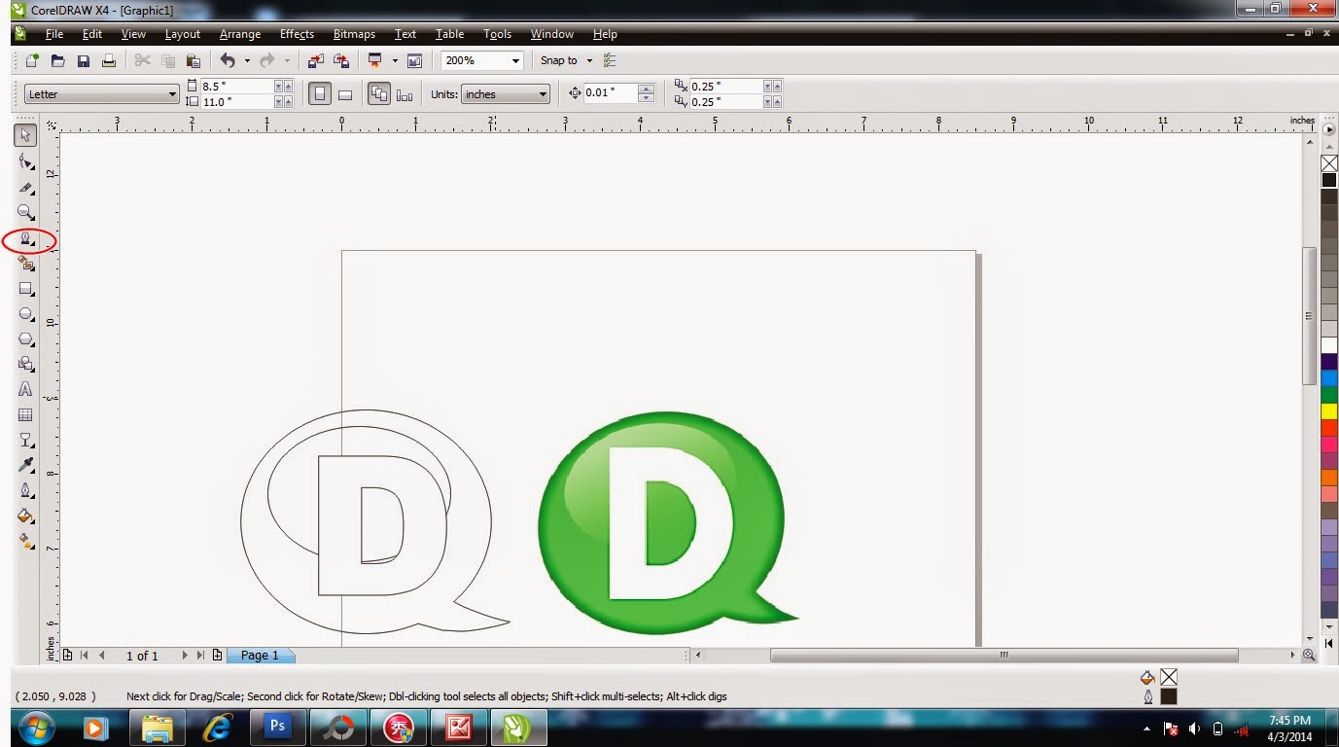This screenshot has height=747, width=1339.
Task: Pick the Smart Fill tool
Action: point(26,264)
